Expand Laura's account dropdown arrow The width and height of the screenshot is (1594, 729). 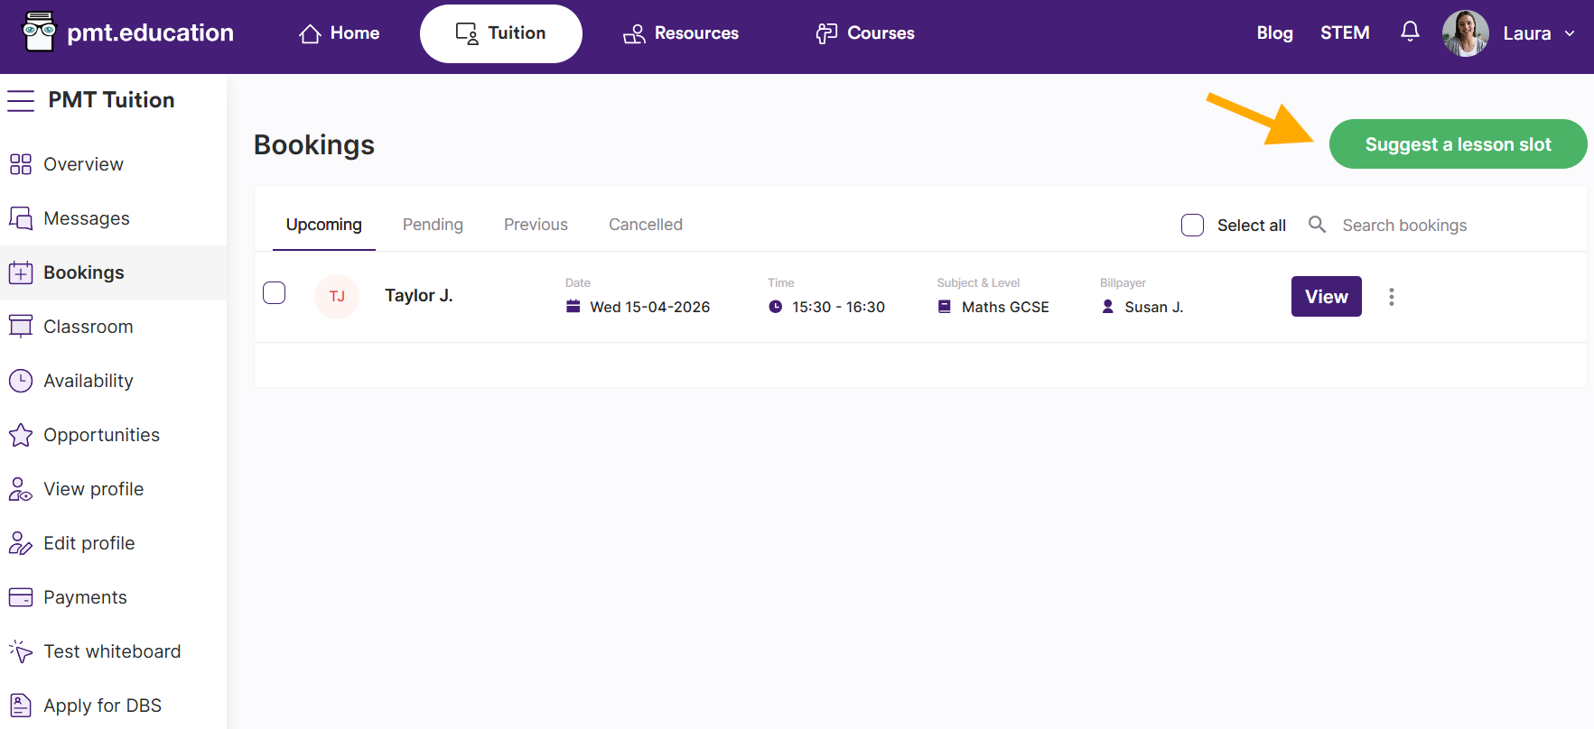click(1570, 33)
